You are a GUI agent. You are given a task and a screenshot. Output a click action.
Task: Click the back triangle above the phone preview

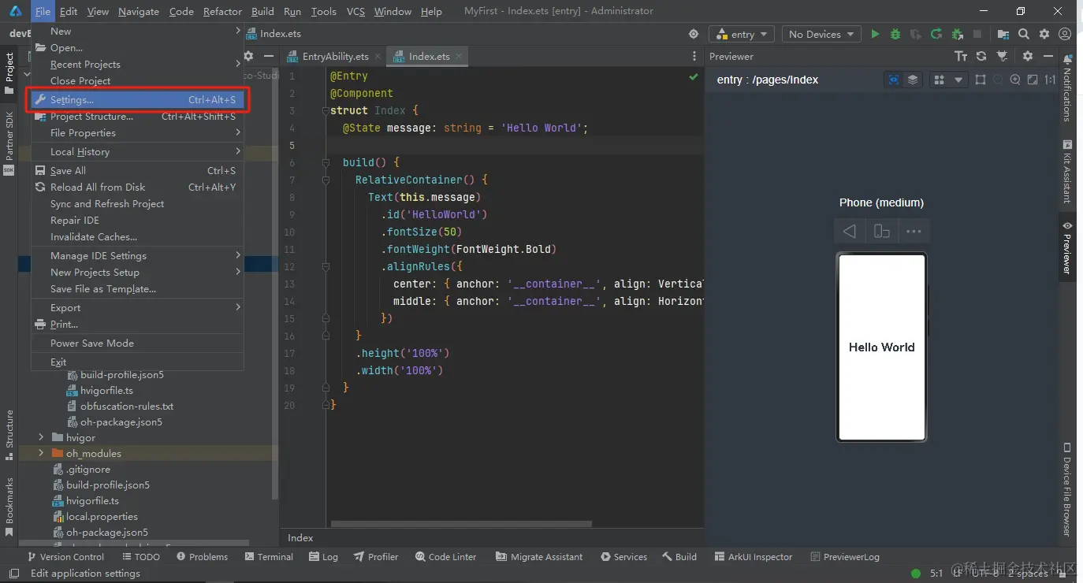tap(850, 232)
